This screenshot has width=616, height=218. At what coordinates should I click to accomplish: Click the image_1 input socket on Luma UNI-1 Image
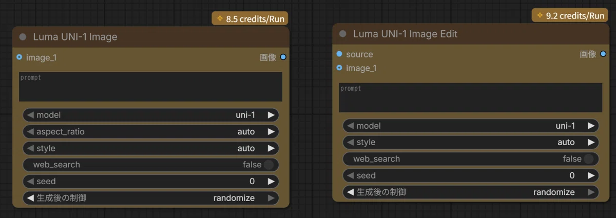(x=20, y=57)
